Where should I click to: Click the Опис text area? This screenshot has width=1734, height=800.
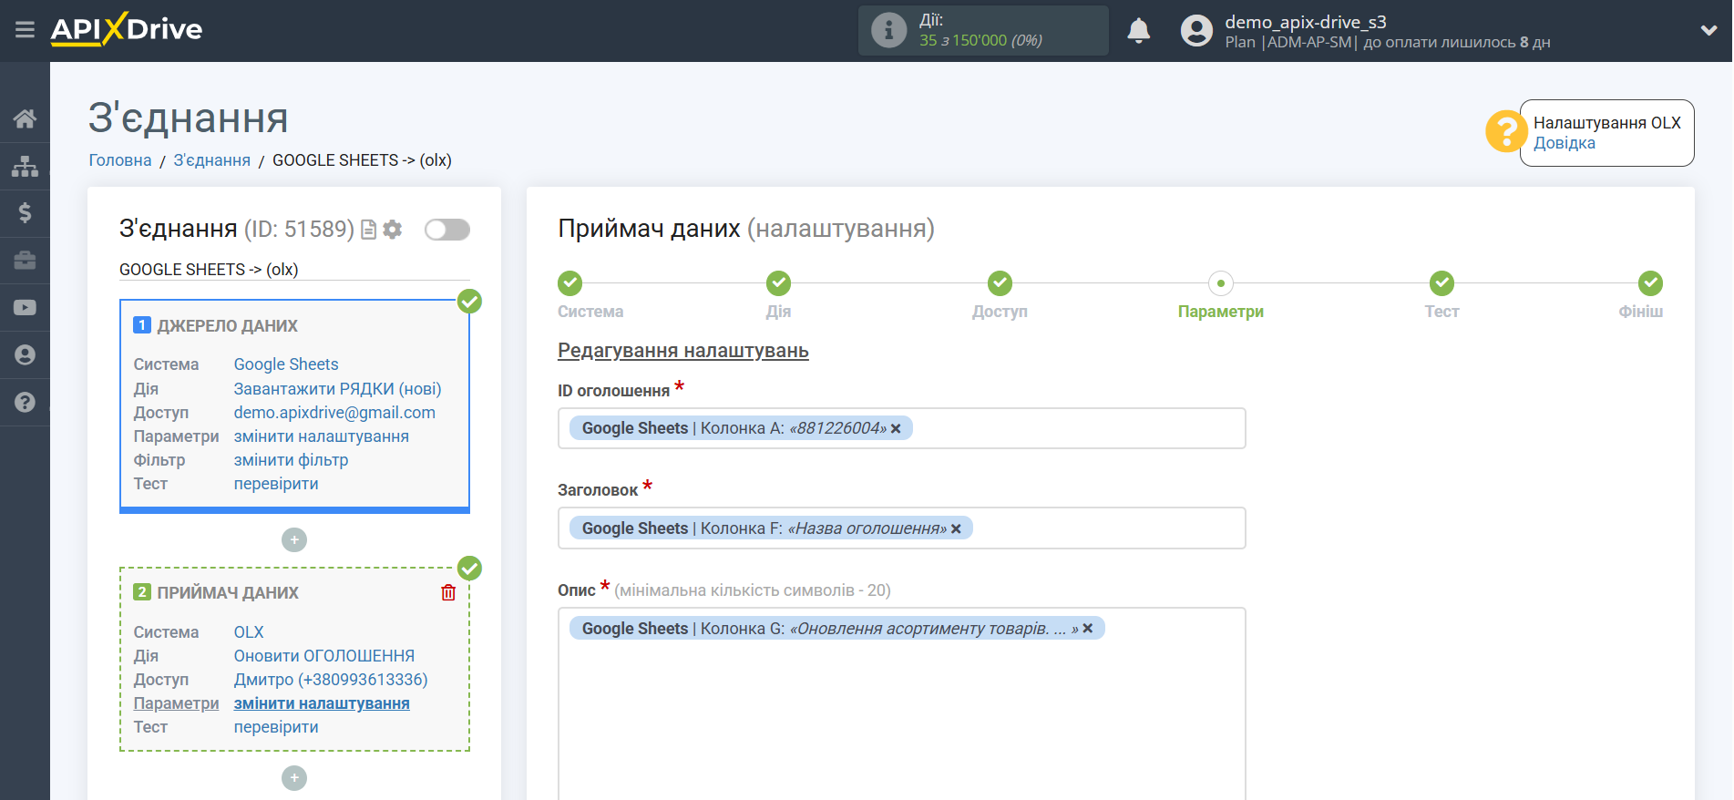click(901, 703)
